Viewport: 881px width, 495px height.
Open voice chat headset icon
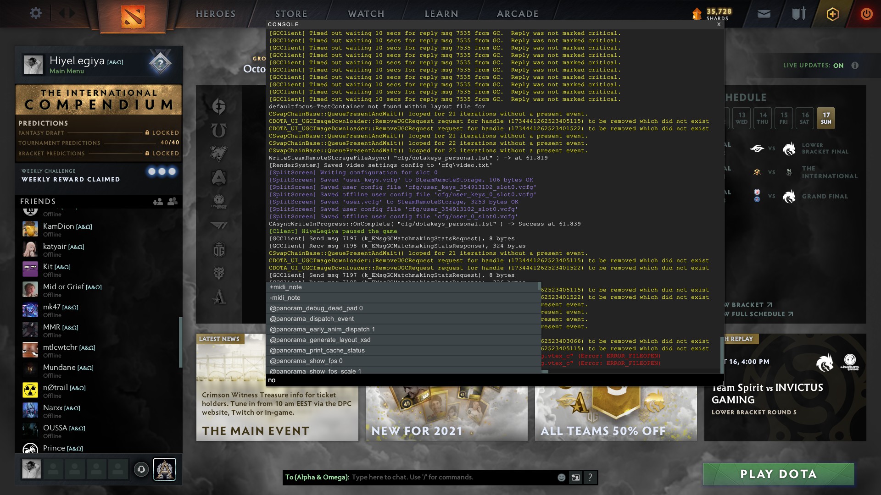[141, 469]
